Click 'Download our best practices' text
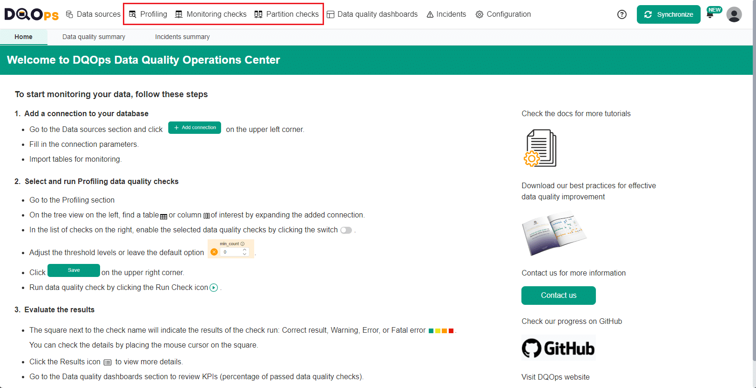This screenshot has height=388, width=756. [589, 191]
